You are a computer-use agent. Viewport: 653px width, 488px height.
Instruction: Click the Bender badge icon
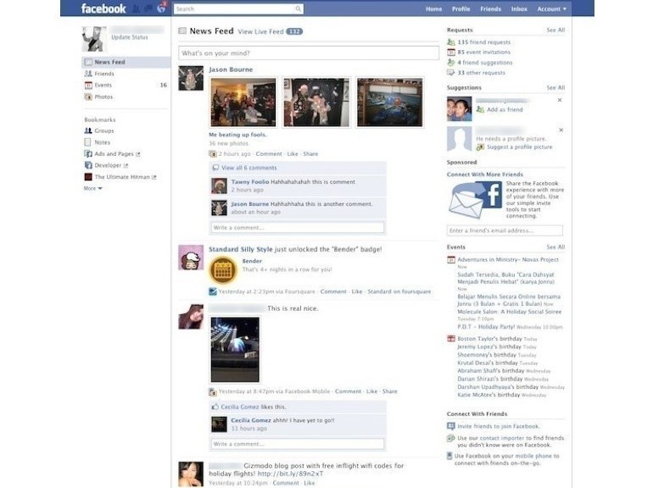click(x=223, y=270)
